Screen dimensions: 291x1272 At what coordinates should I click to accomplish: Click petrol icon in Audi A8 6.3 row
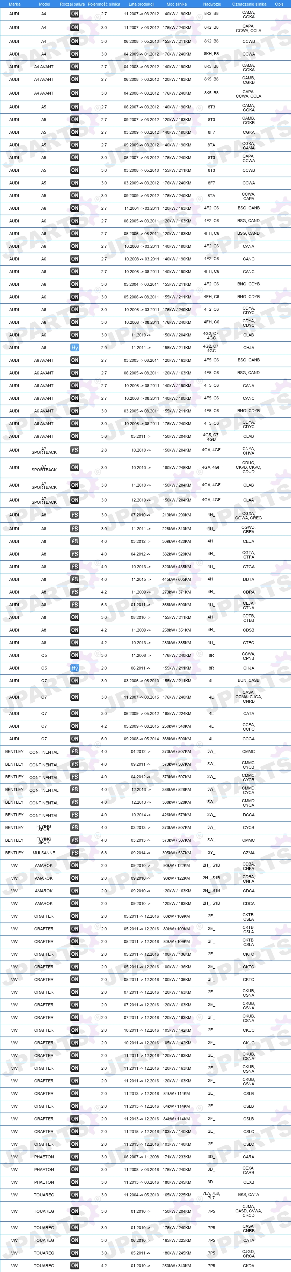[74, 604]
